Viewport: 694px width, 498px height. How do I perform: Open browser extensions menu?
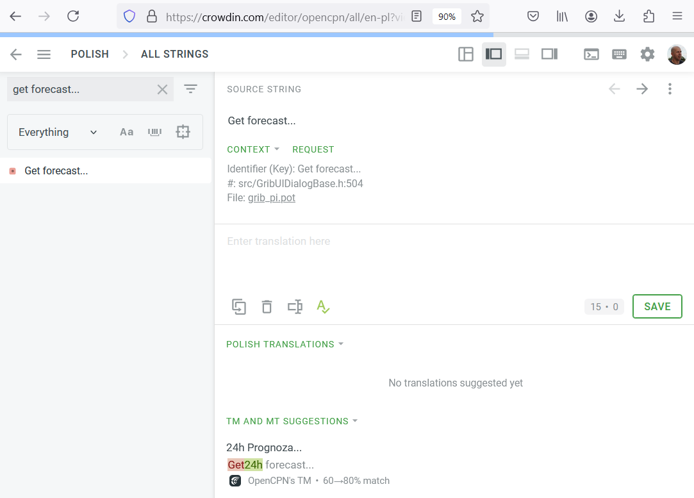[x=649, y=17]
